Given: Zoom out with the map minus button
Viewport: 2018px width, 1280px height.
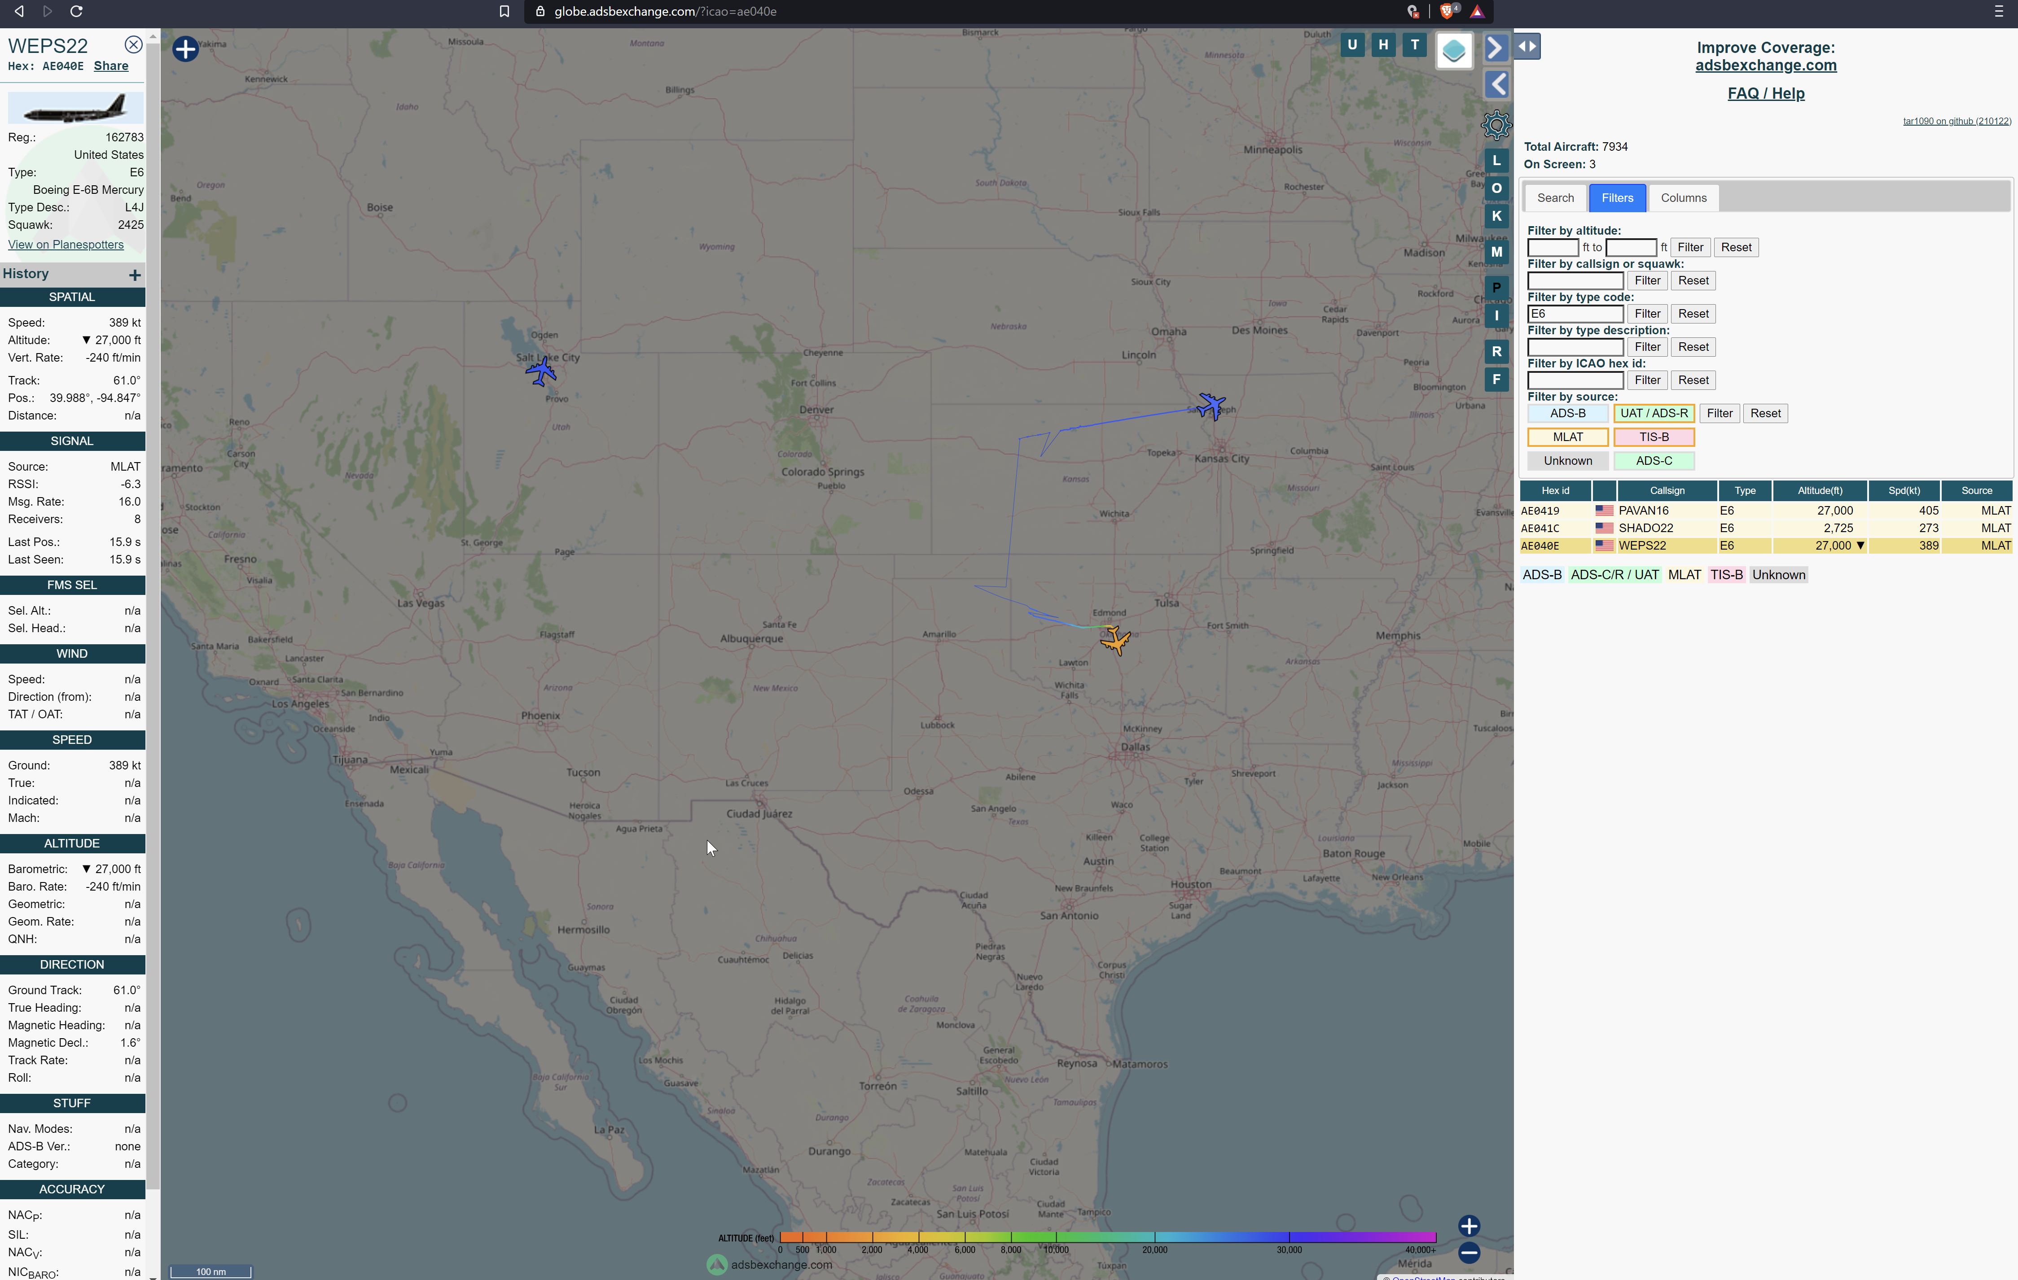Looking at the screenshot, I should tap(1469, 1253).
